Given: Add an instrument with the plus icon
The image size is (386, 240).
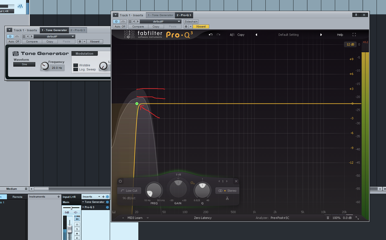Looking at the screenshot, I should [x=58, y=197].
